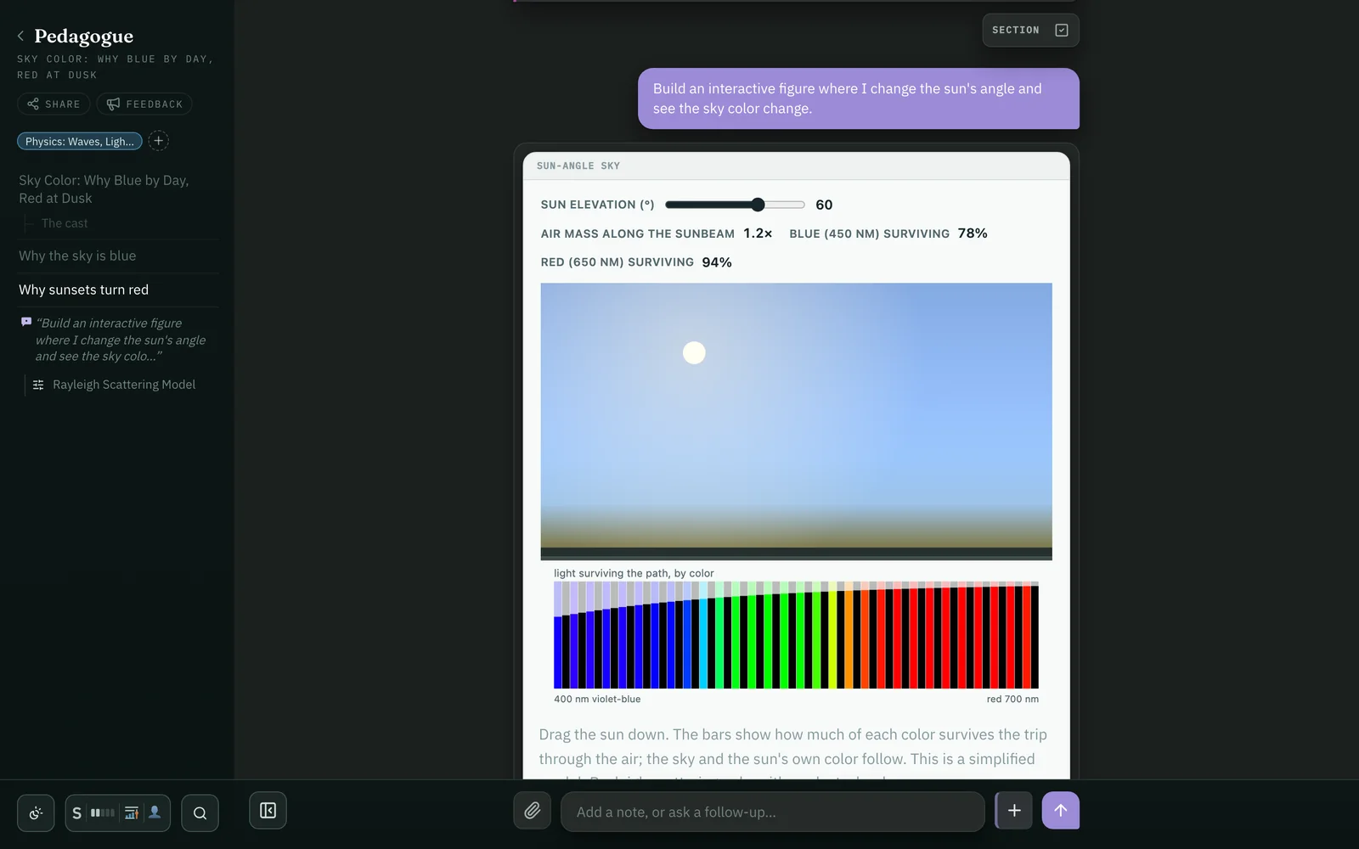This screenshot has height=849, width=1359.
Task: Go to Why the sky is blue
Action: tap(77, 256)
